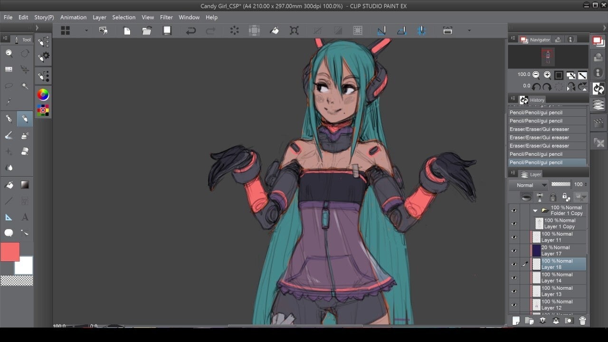Select the Zoom magnifier tool
Viewport: 608px width, 342px height.
9,53
